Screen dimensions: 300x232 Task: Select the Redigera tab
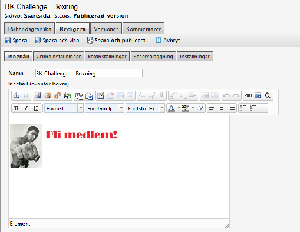72,29
